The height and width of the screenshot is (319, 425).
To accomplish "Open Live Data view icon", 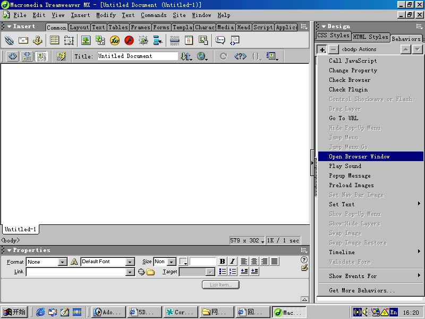I will [61, 56].
